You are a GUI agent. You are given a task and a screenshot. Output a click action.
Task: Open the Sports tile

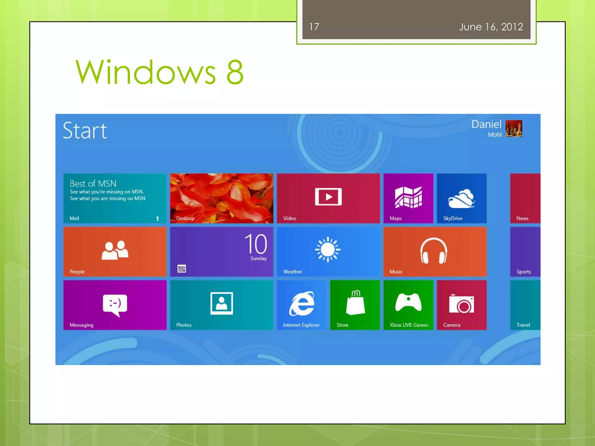tap(525, 251)
